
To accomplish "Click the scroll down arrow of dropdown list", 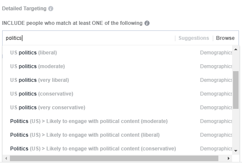I will (x=236, y=151).
